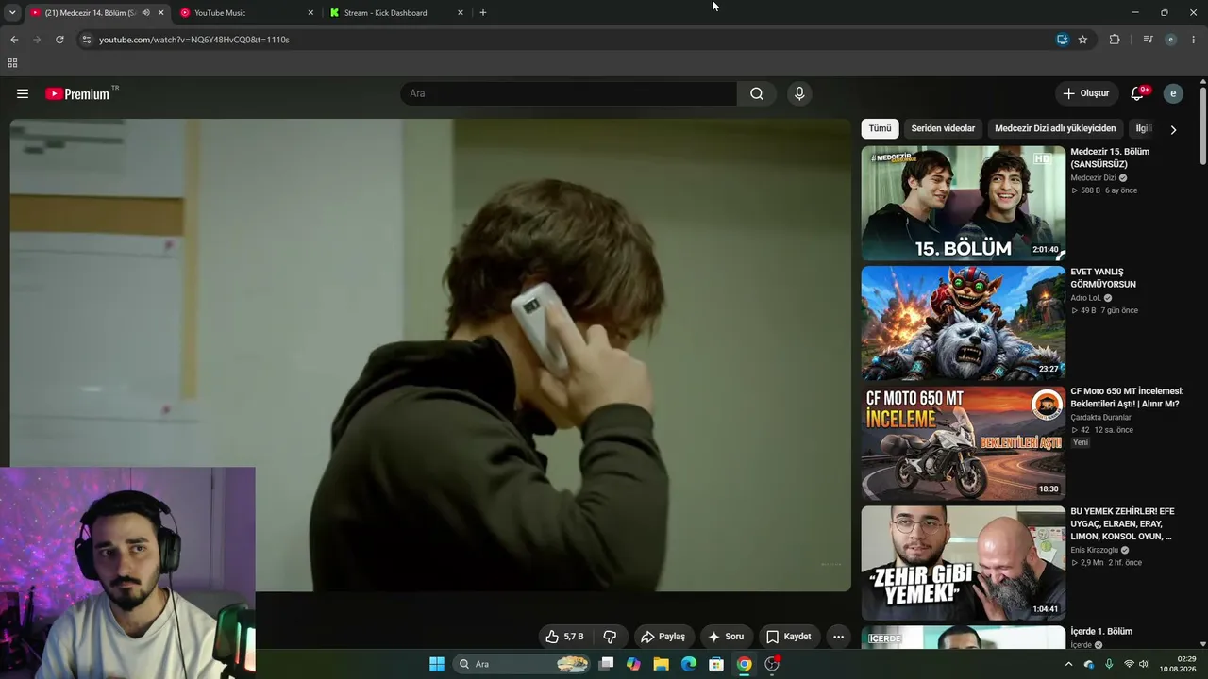Viewport: 1208px width, 679px height.
Task: Open the OBS Studio taskbar icon
Action: (x=772, y=664)
